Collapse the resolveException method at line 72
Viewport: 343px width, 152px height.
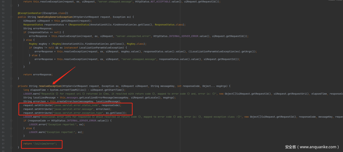(x=11, y=86)
